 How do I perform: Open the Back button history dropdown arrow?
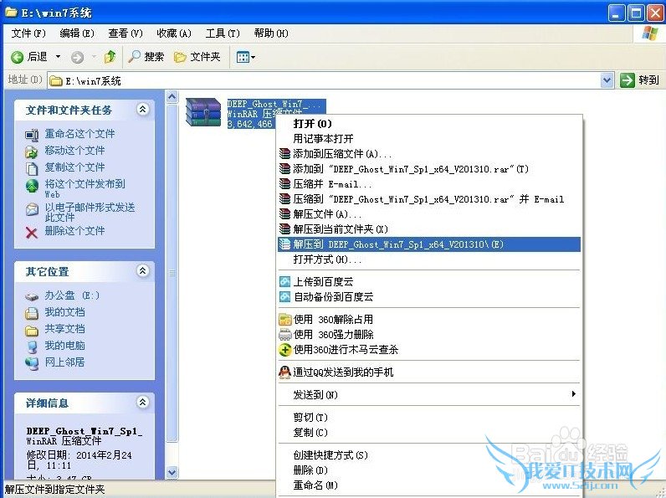[59, 57]
